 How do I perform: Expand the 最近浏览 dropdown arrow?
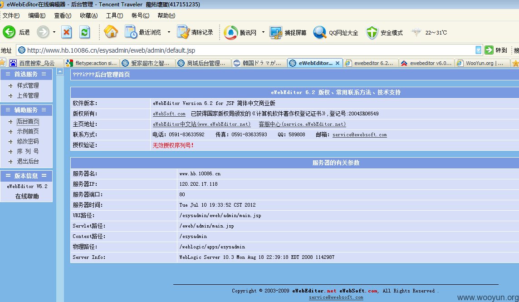pyautogui.click(x=169, y=32)
